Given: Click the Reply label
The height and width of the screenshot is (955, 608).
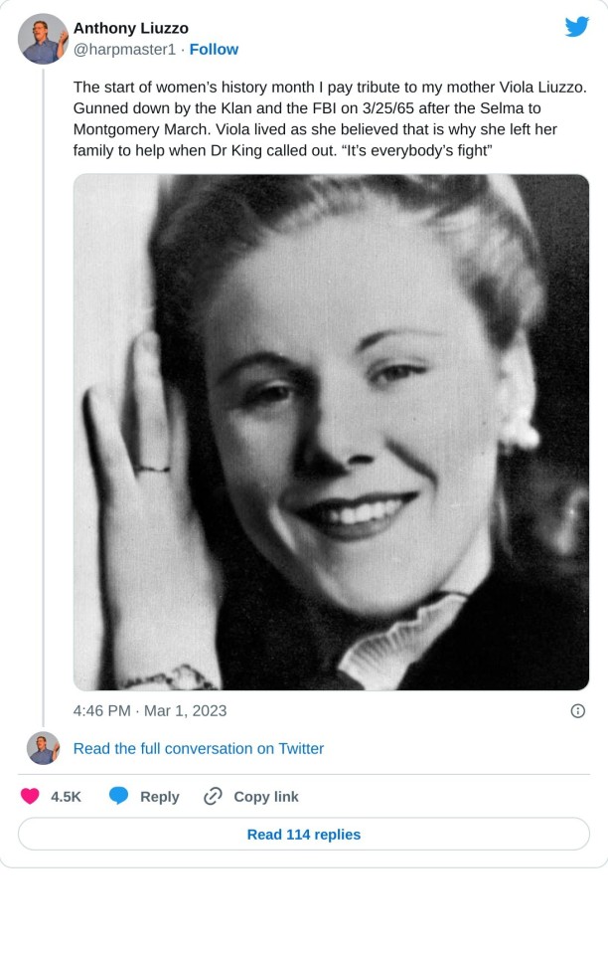Looking at the screenshot, I should (159, 796).
